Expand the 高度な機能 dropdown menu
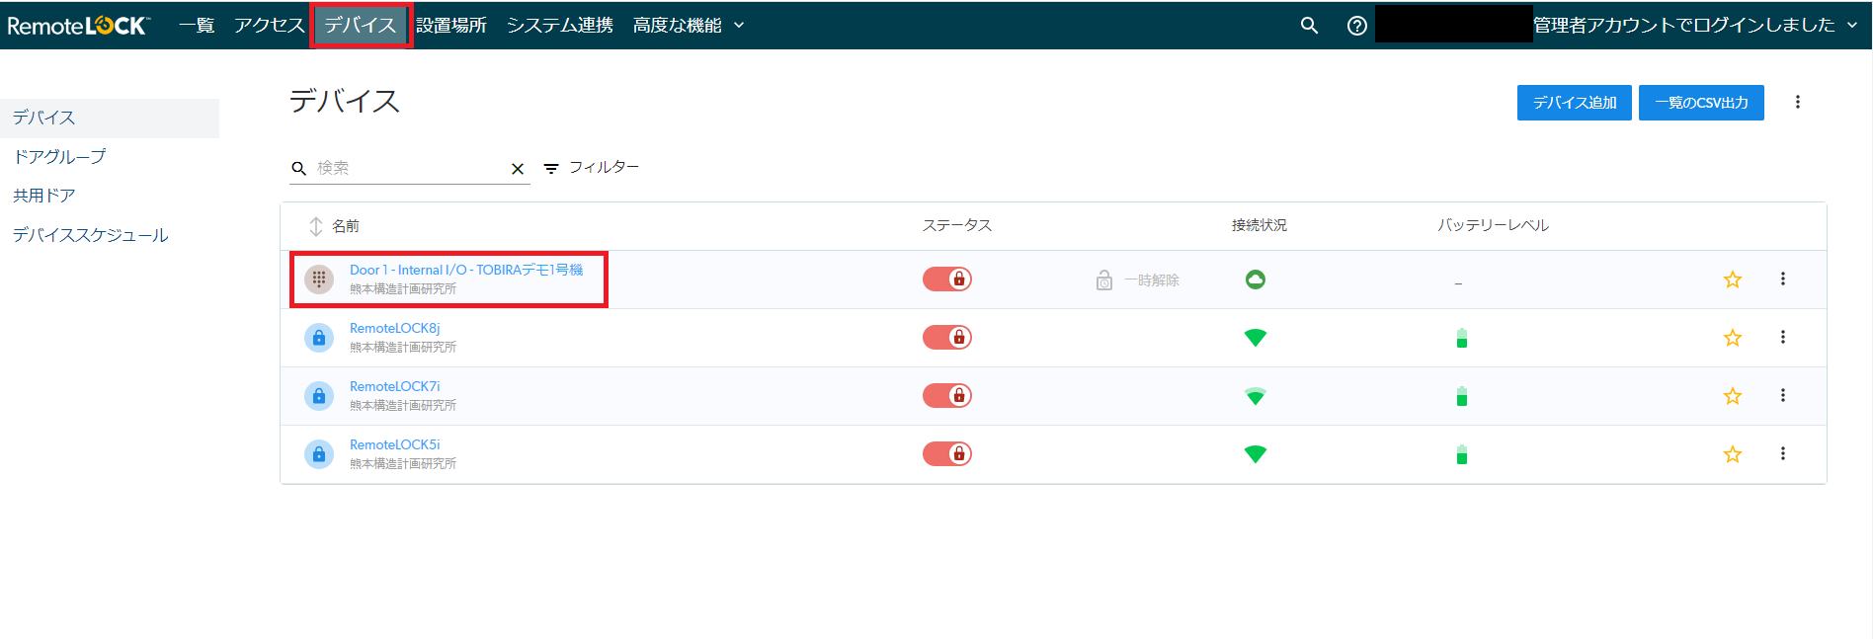Screen dimensions: 1873x639 tap(689, 26)
